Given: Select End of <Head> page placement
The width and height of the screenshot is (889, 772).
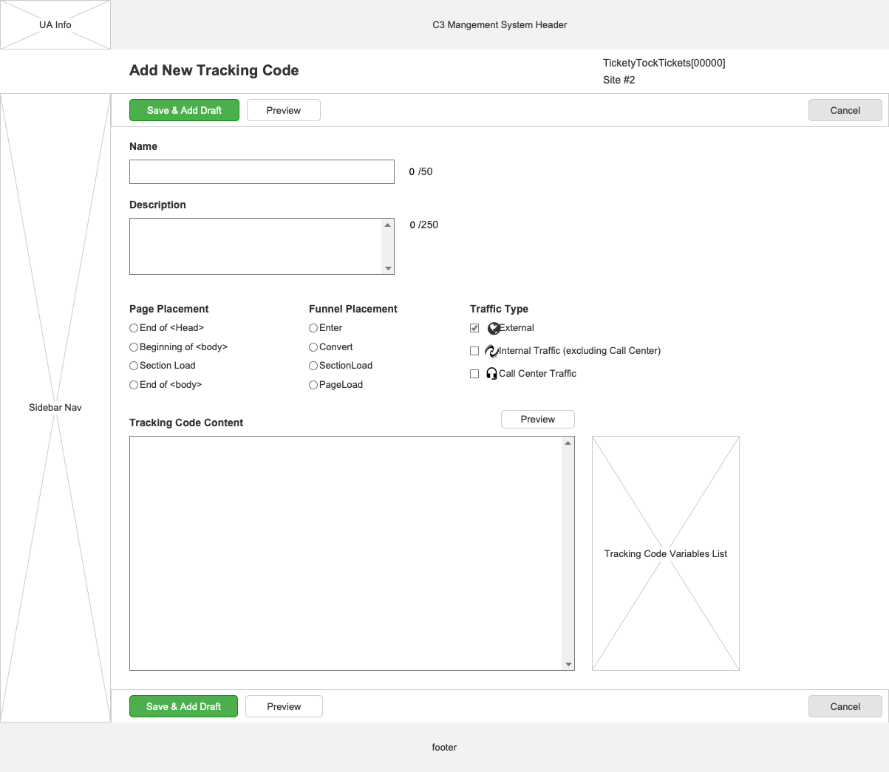Looking at the screenshot, I should click(134, 328).
